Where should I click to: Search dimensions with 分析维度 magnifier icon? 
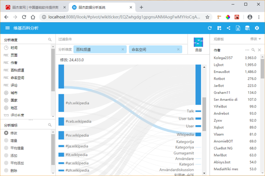tap(49, 40)
